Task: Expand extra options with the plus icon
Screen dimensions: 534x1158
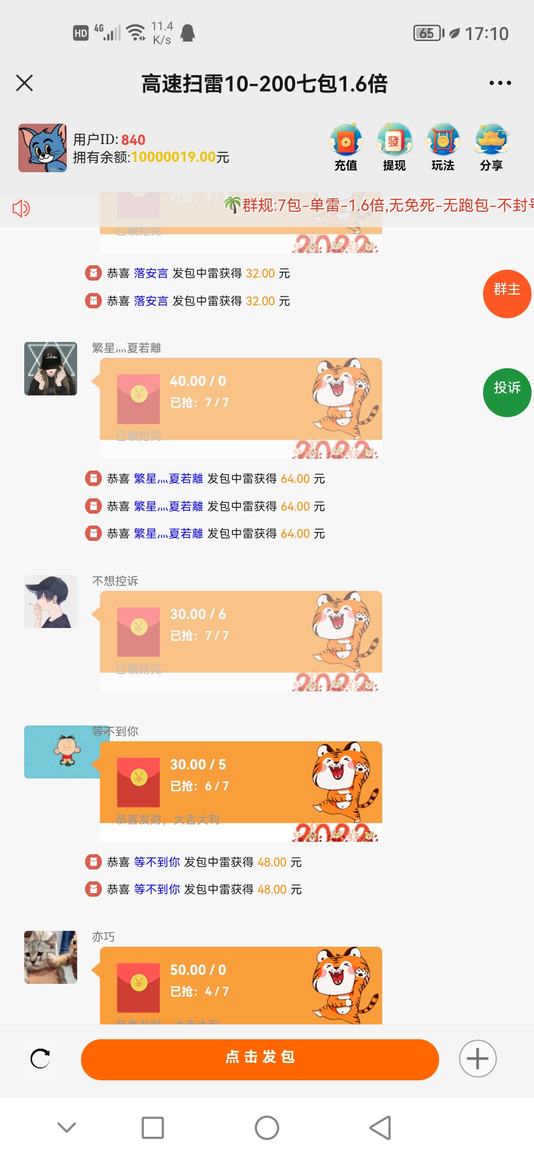Action: [478, 1059]
